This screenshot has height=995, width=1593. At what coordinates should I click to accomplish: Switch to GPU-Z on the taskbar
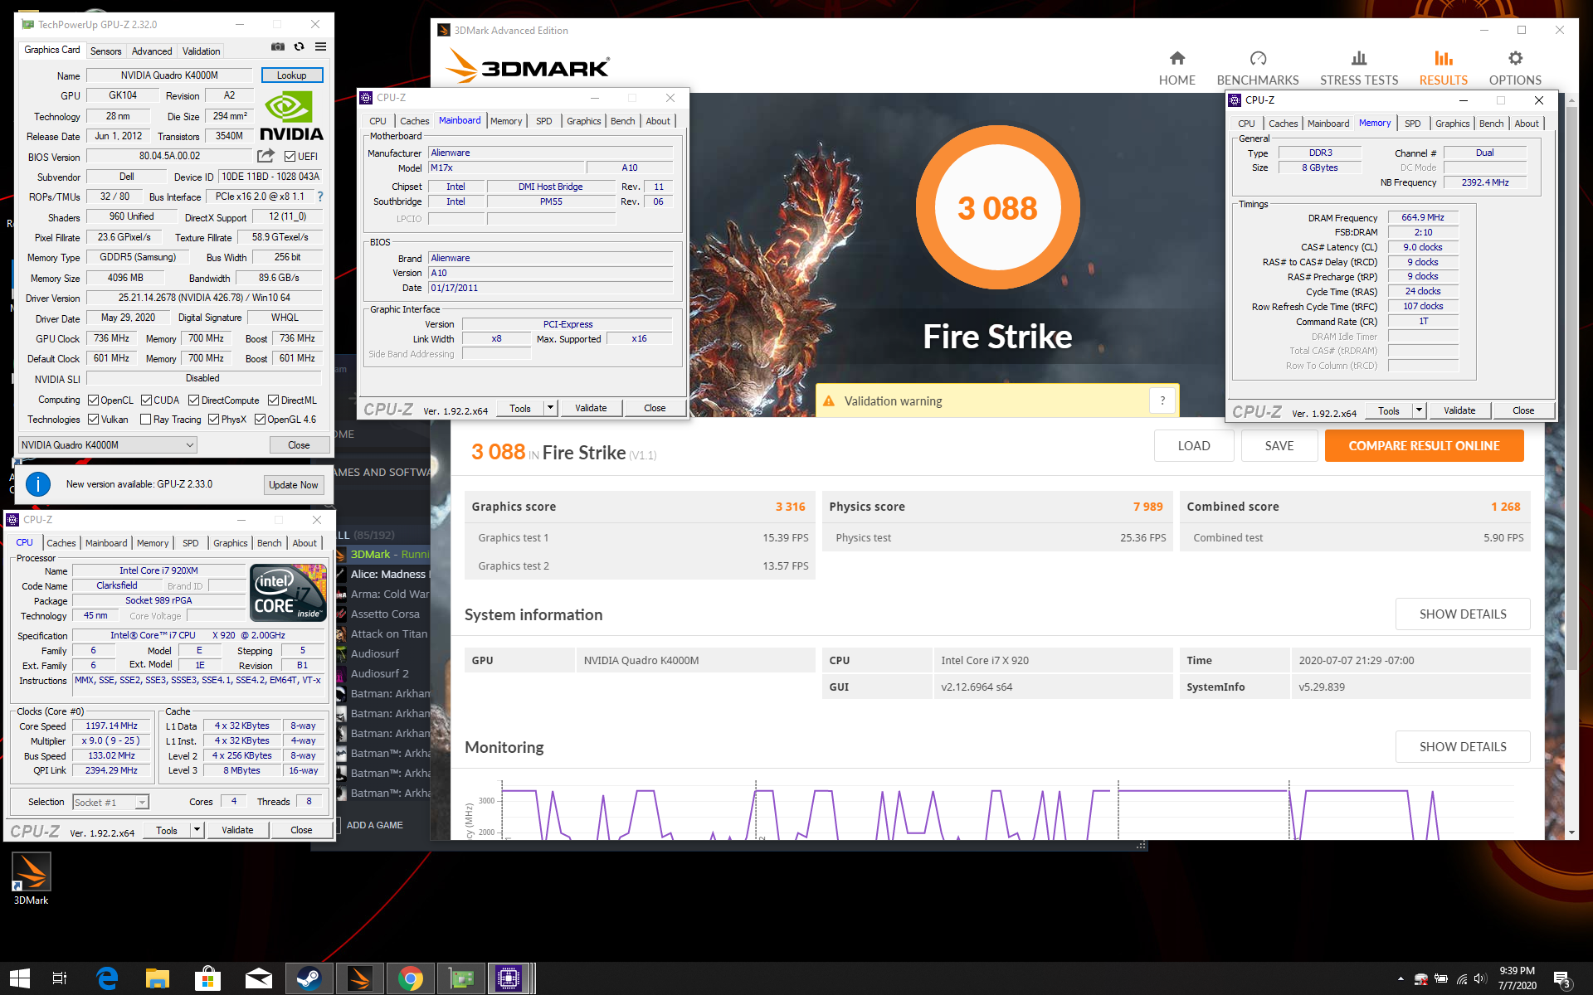[x=460, y=978]
